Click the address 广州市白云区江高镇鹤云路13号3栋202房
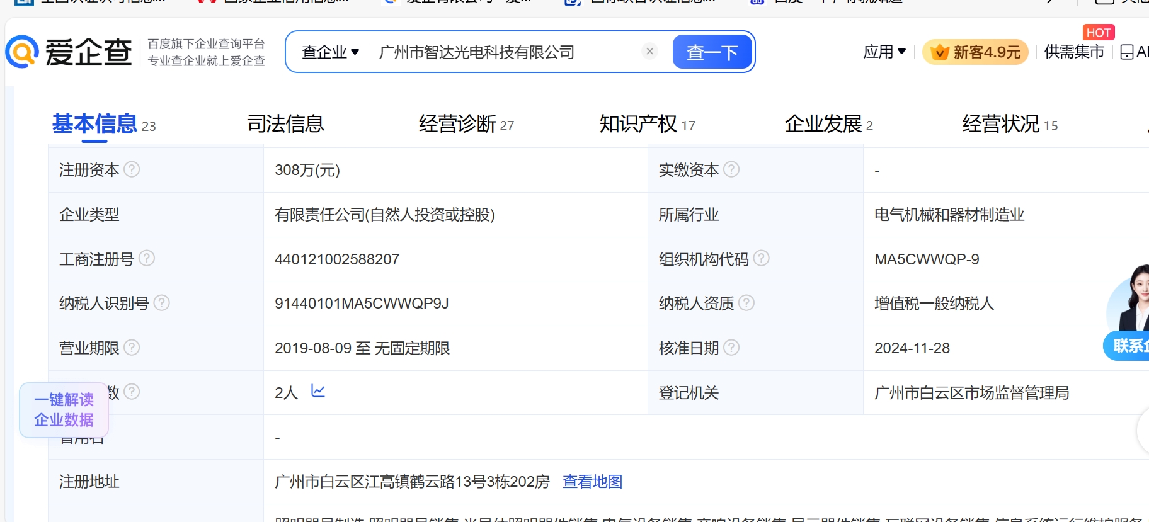Image resolution: width=1149 pixels, height=522 pixels. point(412,482)
